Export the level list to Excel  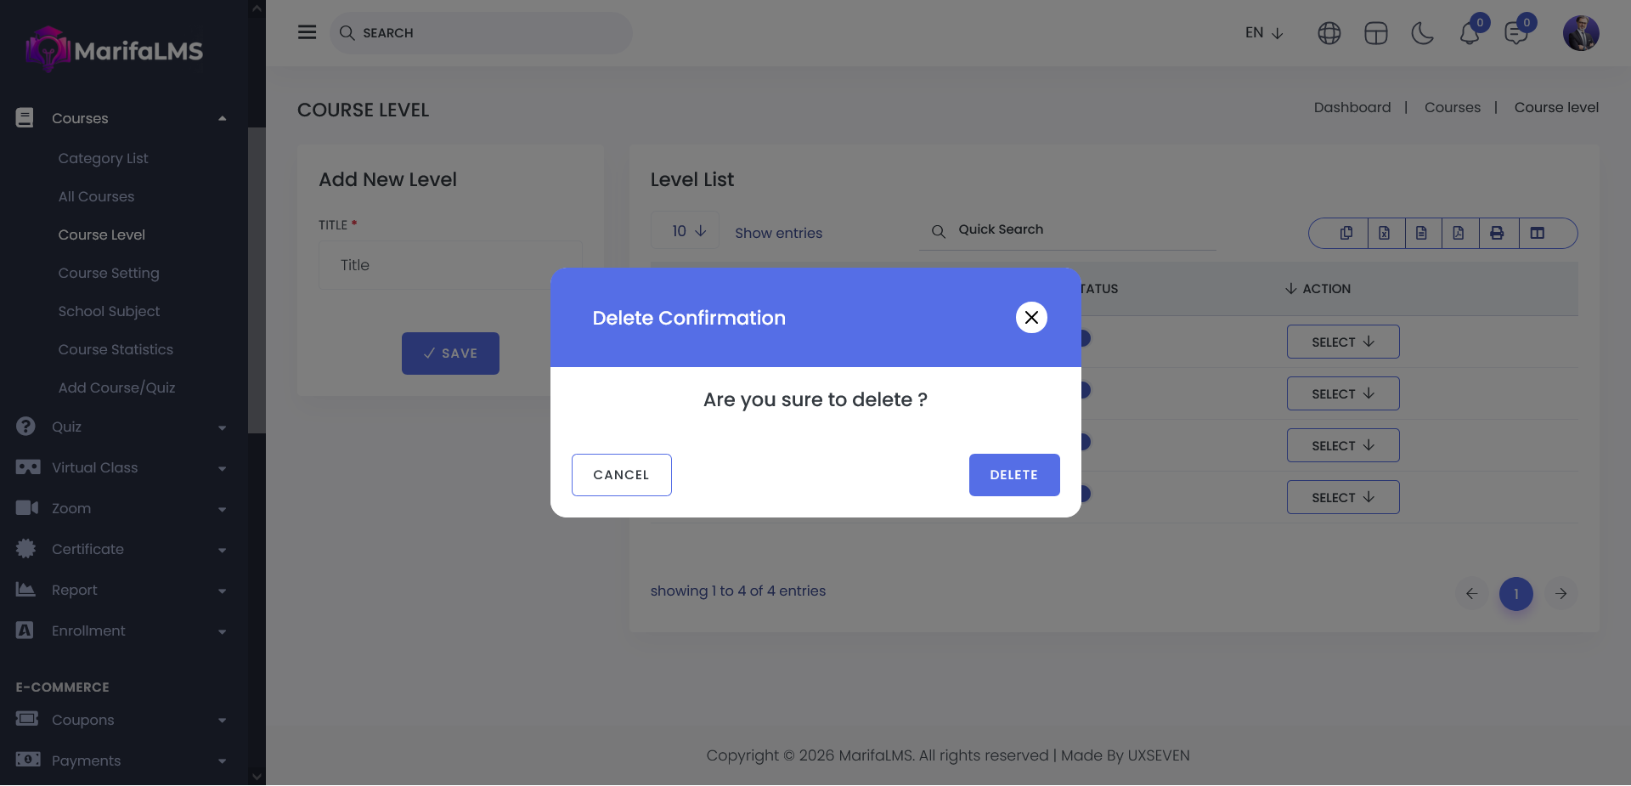point(1384,233)
